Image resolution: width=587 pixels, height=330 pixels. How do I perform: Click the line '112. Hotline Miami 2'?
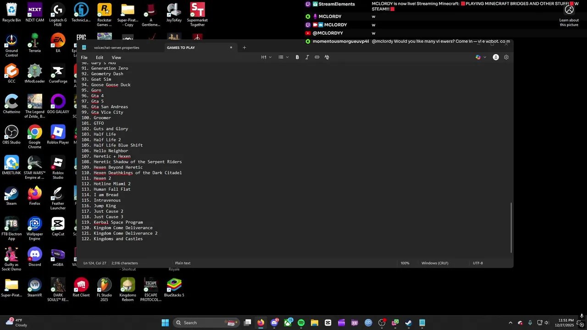[x=106, y=184]
